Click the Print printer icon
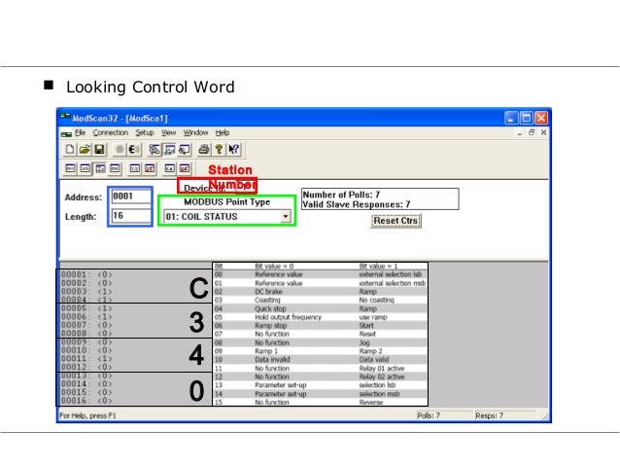 tap(204, 149)
